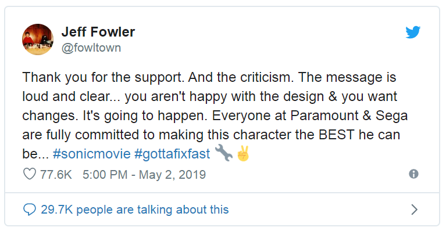
Task: Open the 5:00 PM - May 2, 2019 timestamp
Action: (144, 175)
